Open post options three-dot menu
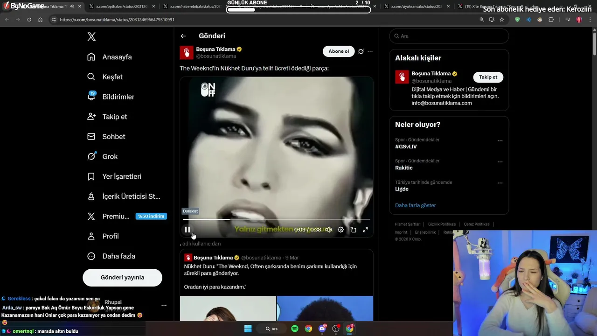 coord(370,51)
